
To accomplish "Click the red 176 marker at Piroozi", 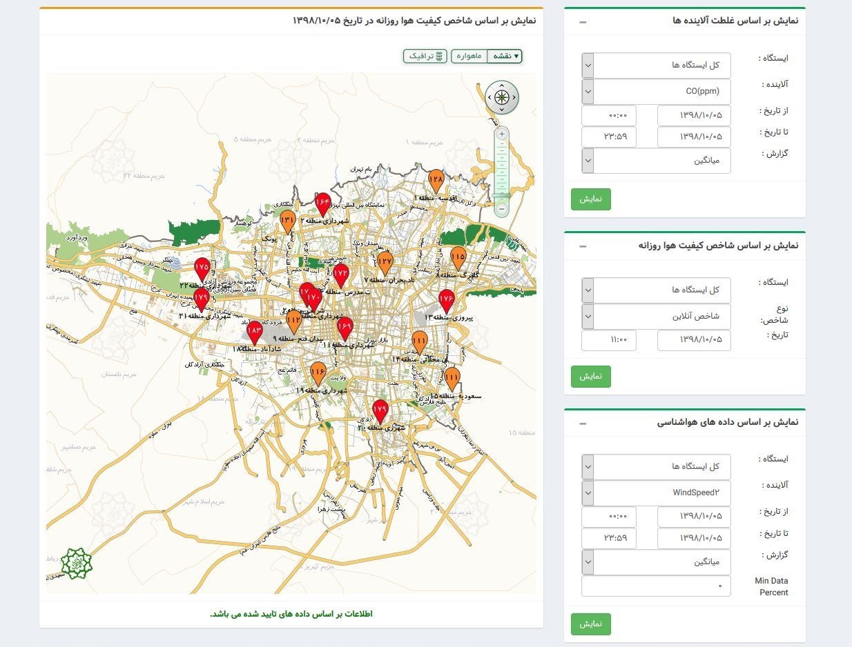I will 447,301.
